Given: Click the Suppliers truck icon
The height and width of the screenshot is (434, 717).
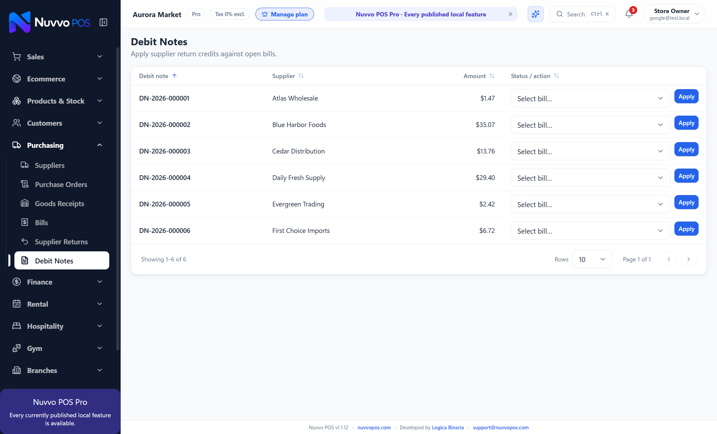Looking at the screenshot, I should point(25,165).
